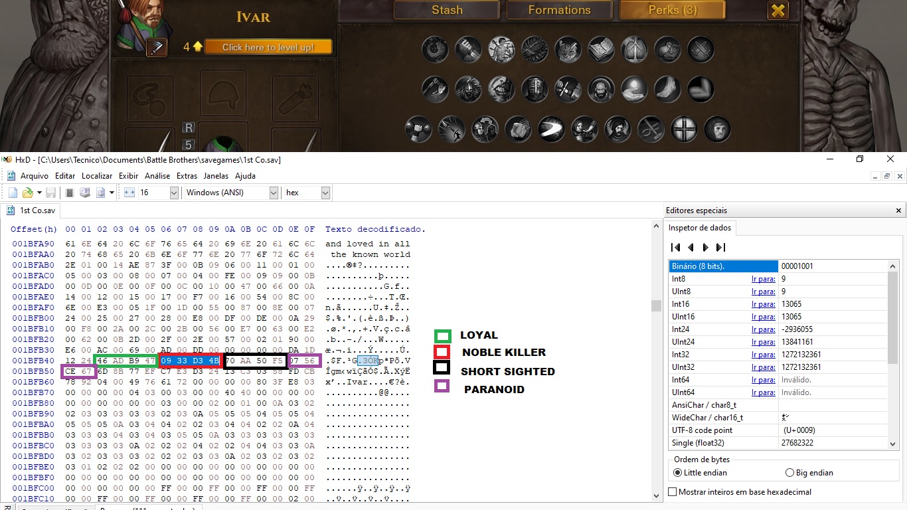Click the Save floppy disk icon

point(50,193)
